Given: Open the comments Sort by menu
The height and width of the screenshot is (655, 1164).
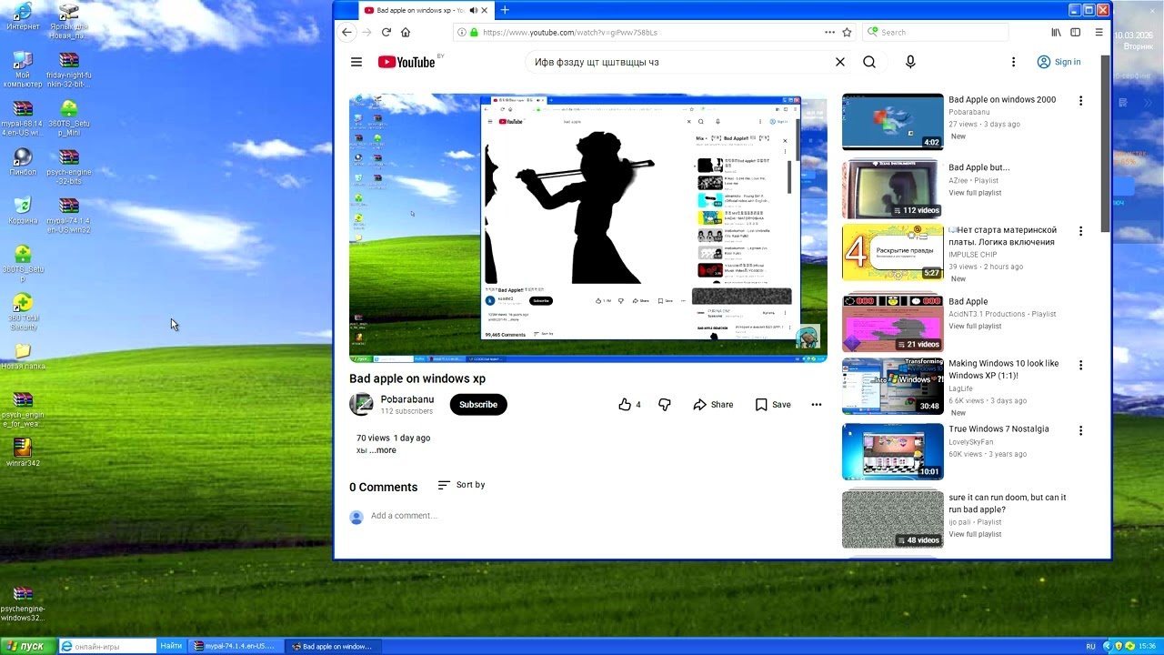Looking at the screenshot, I should [x=461, y=485].
